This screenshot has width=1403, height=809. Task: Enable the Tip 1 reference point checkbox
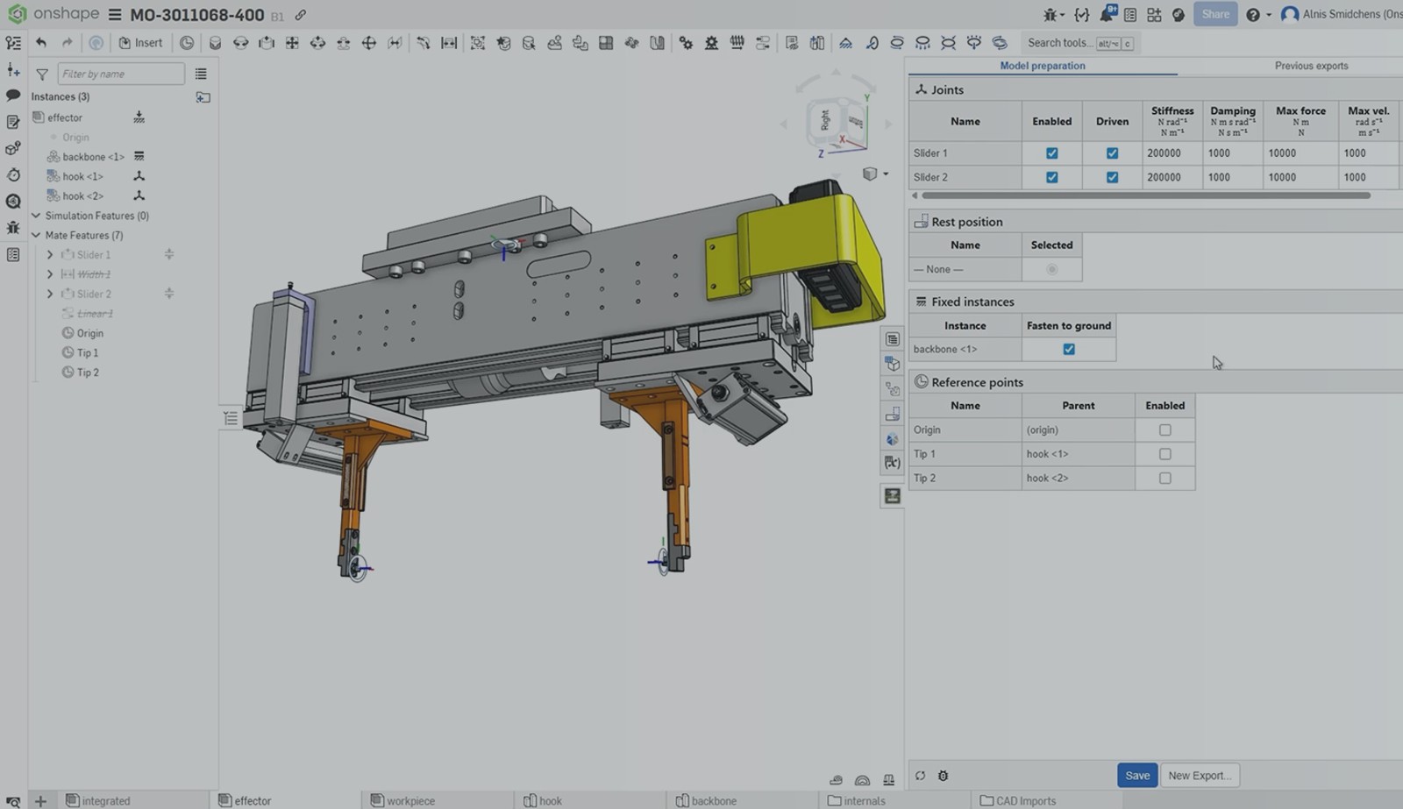(1165, 454)
